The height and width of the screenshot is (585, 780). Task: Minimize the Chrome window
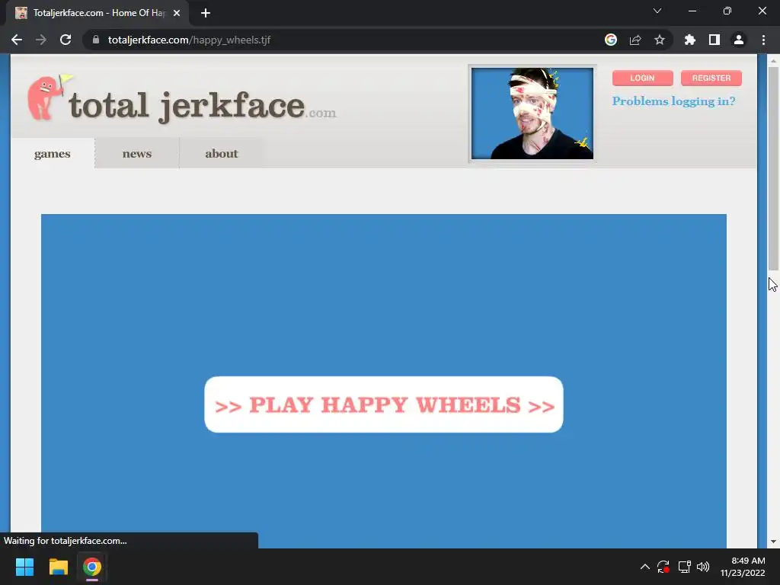click(692, 11)
